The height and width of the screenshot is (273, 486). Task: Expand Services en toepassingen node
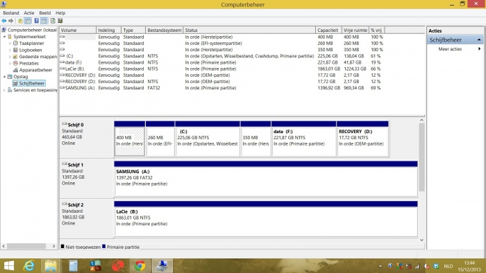(x=4, y=90)
